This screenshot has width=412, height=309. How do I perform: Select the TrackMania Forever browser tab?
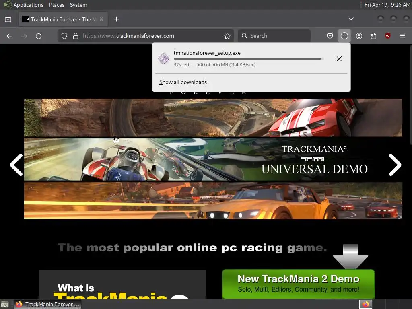pyautogui.click(x=63, y=19)
